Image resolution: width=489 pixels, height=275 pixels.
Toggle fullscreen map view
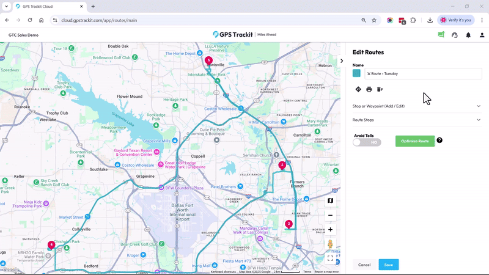tap(330, 258)
